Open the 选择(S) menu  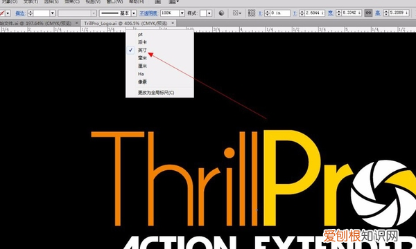(x=51, y=1)
